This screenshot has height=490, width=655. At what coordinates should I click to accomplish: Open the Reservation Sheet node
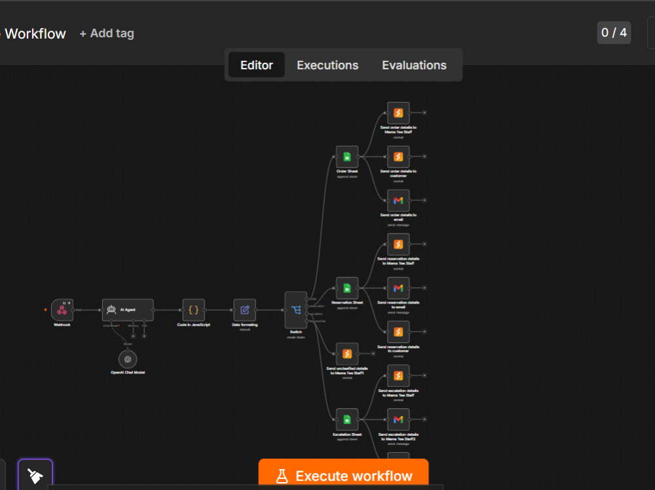(347, 288)
